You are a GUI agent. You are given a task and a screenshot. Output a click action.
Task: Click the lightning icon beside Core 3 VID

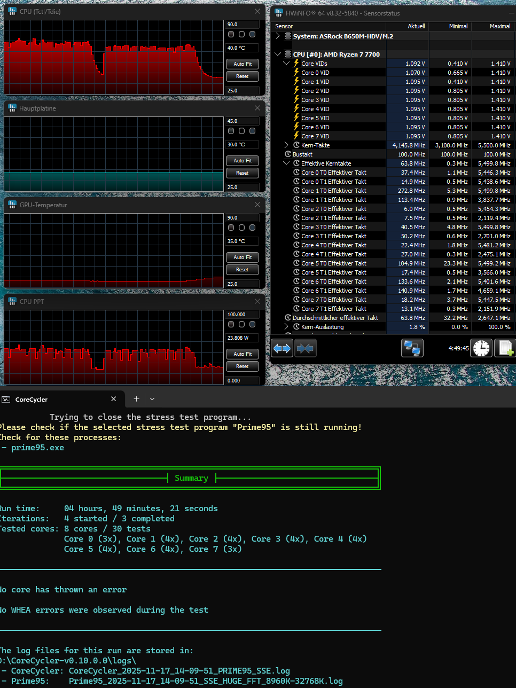click(296, 99)
